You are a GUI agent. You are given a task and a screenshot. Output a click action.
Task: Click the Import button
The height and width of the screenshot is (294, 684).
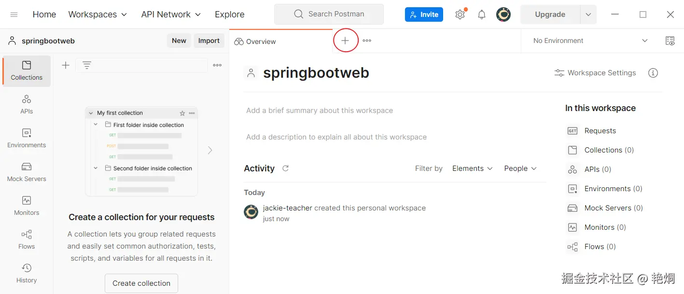pos(209,41)
